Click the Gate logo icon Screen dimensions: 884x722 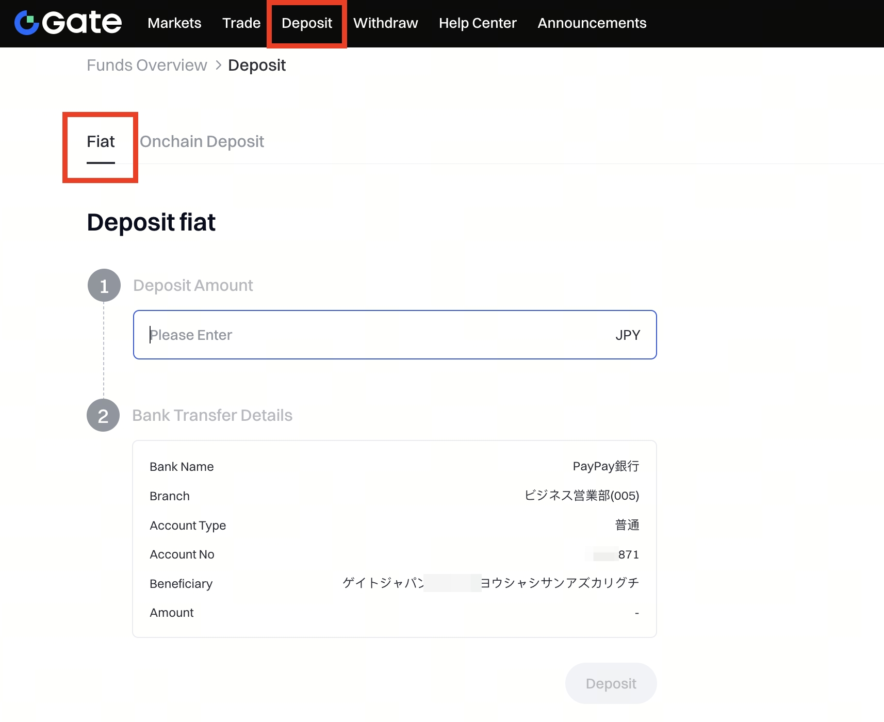(27, 23)
